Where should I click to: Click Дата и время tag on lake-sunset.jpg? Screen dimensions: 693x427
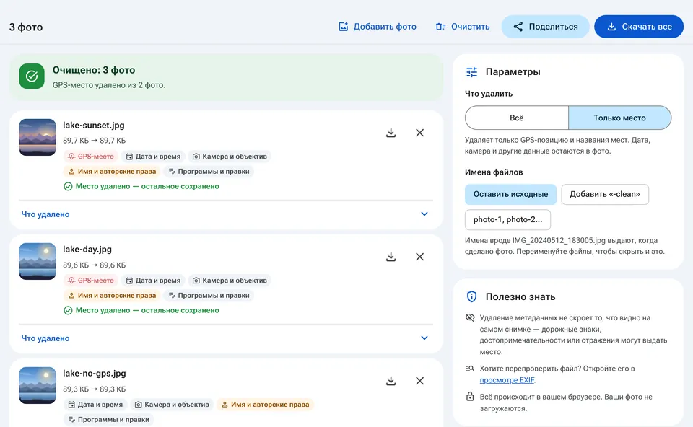153,157
